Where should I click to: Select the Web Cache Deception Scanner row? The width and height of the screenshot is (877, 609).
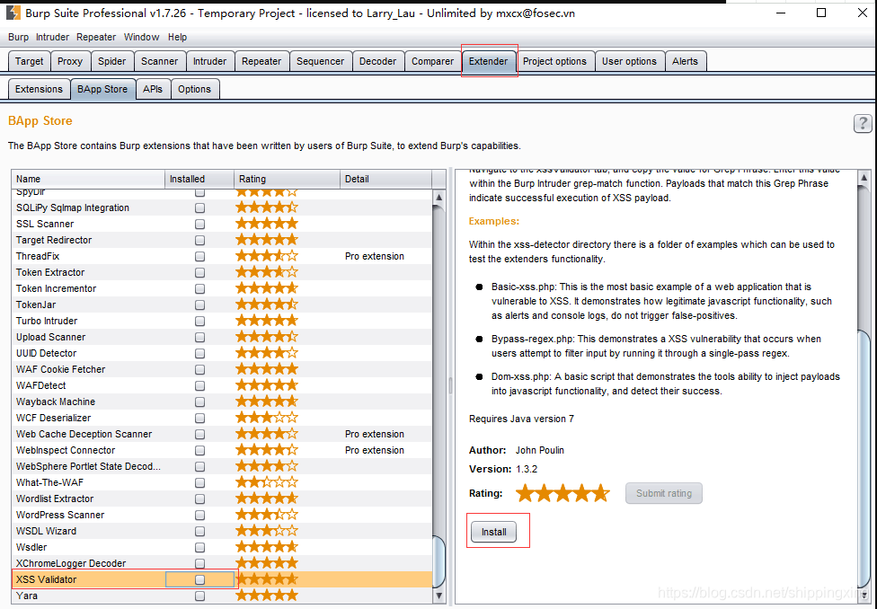pyautogui.click(x=222, y=434)
